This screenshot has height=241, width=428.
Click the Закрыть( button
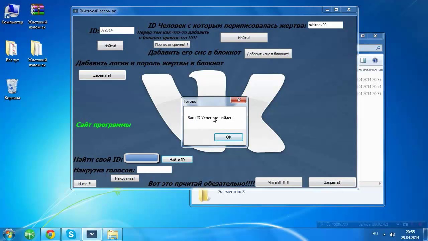332,182
